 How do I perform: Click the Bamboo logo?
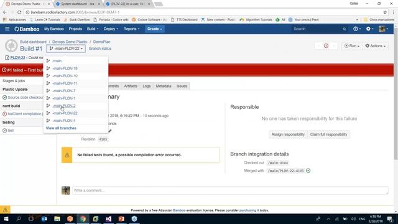(x=27, y=29)
